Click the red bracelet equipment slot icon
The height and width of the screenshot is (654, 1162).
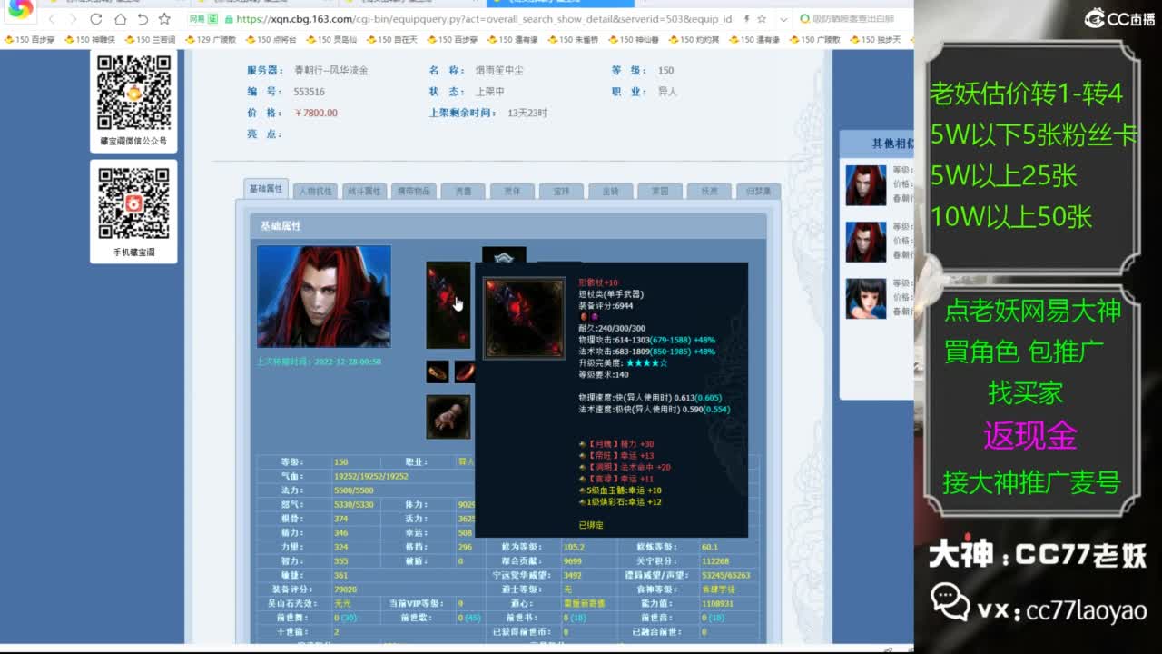coord(464,372)
